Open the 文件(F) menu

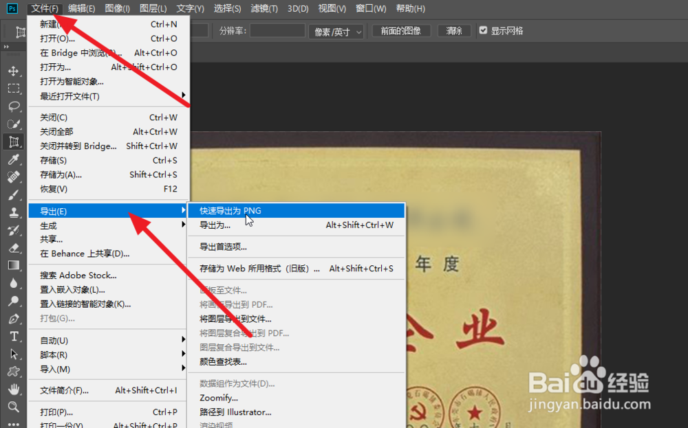(x=45, y=8)
